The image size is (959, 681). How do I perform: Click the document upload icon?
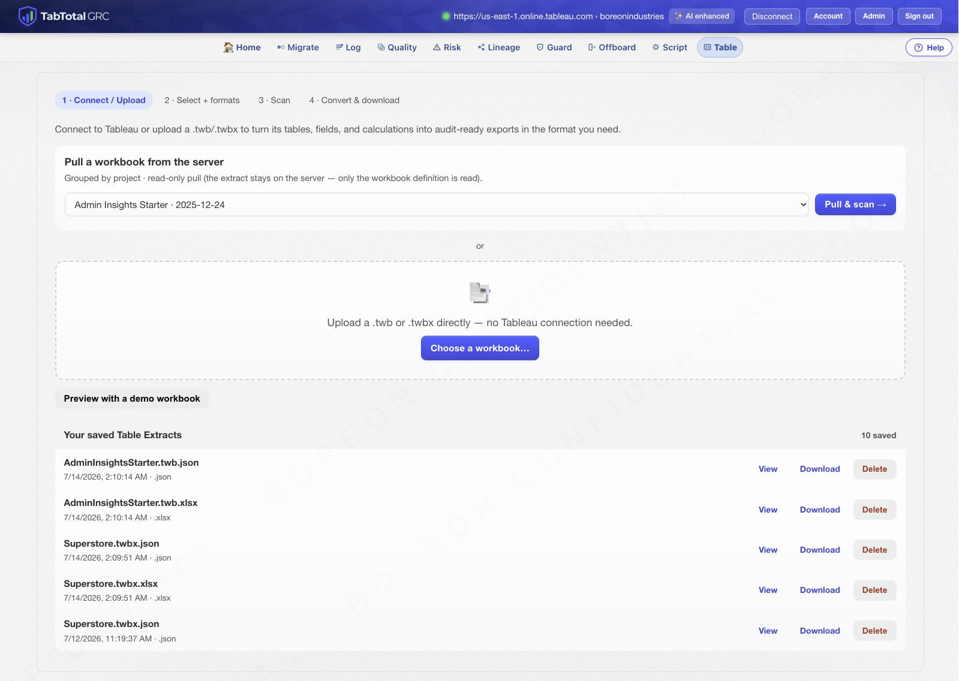click(480, 293)
